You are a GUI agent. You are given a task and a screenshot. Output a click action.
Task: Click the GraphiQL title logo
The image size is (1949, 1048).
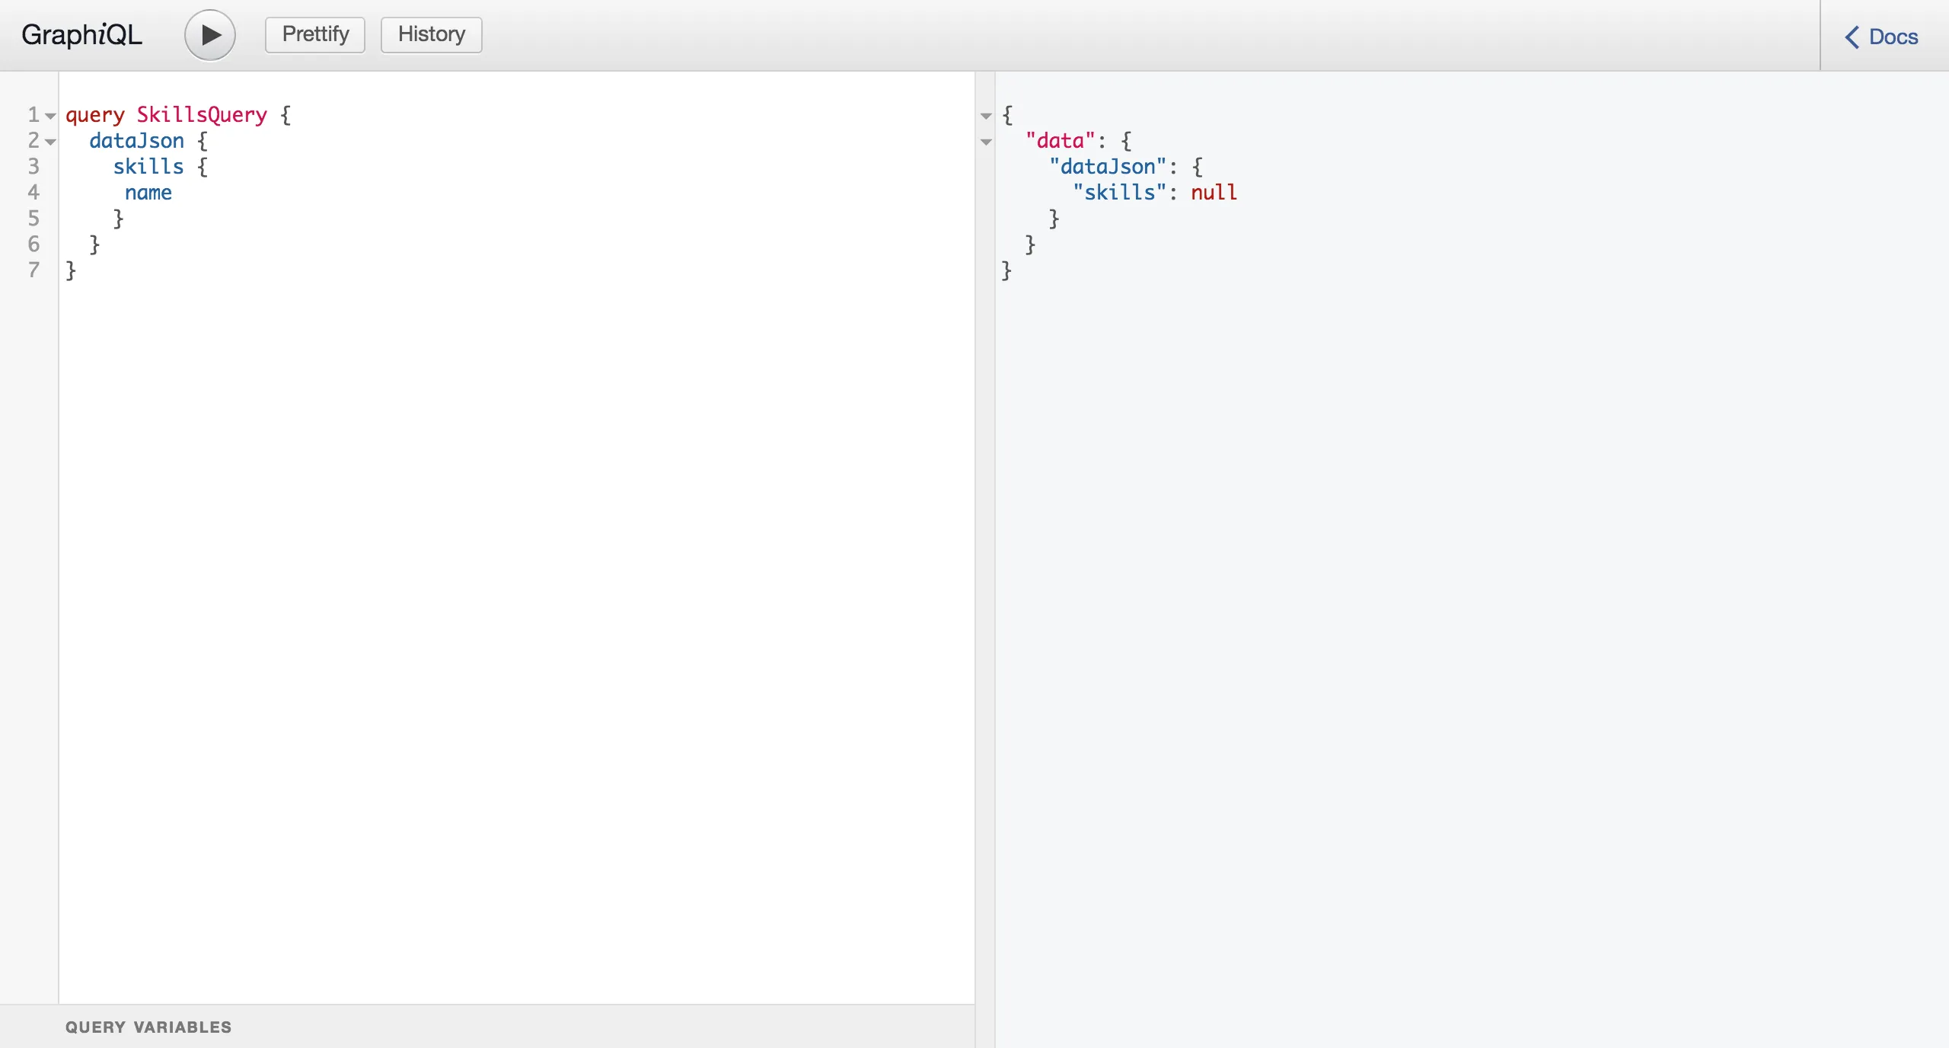81,35
